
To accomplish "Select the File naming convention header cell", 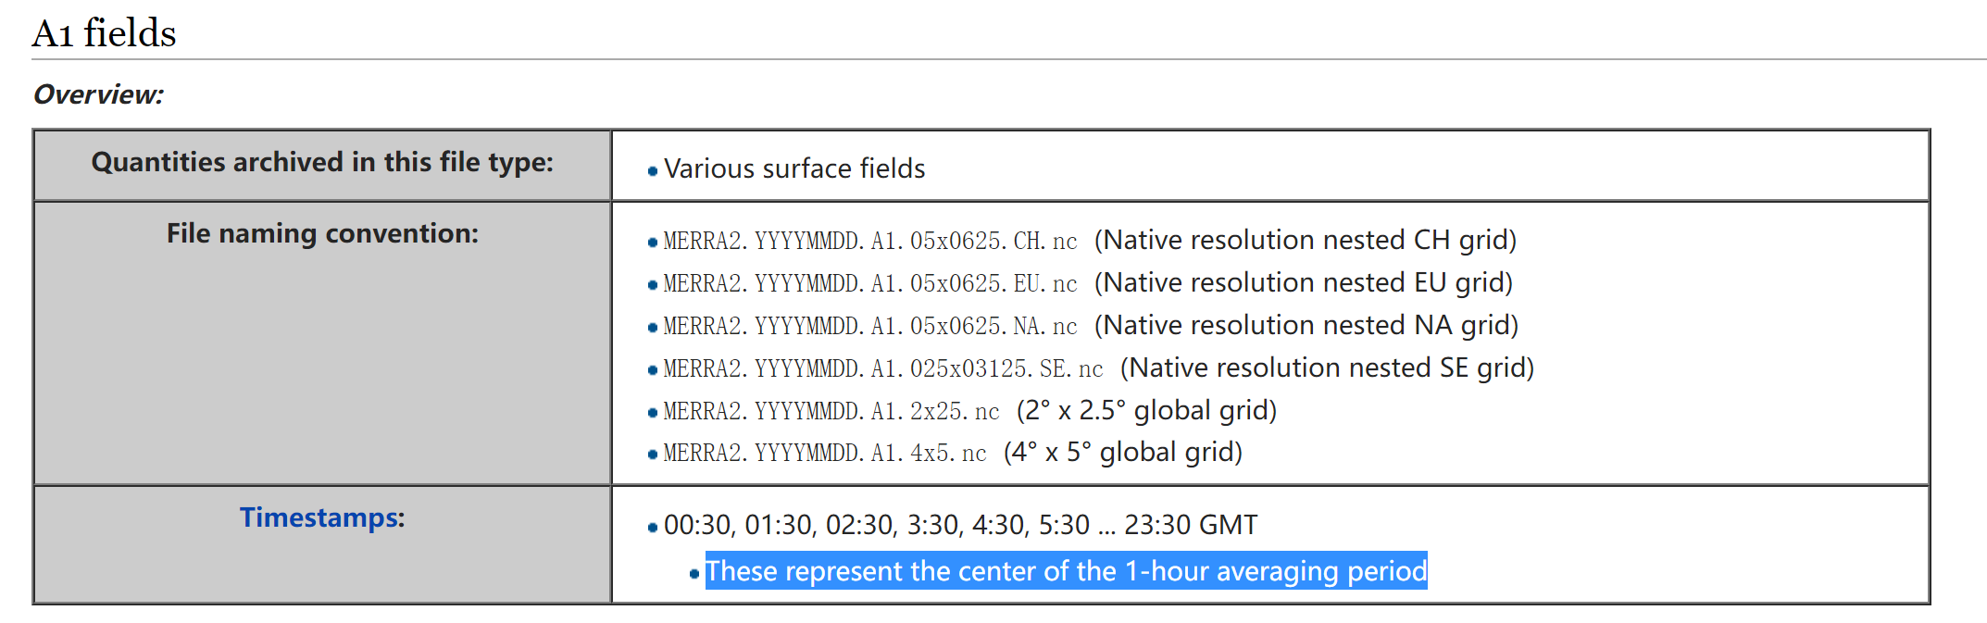I will 322,234.
